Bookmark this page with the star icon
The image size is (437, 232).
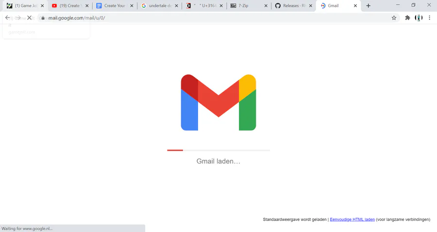pos(394,18)
